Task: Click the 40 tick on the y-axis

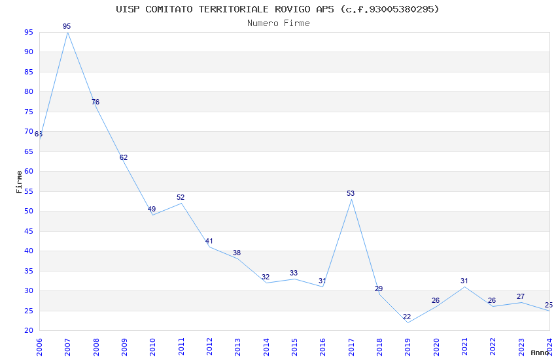Action: tap(29, 251)
